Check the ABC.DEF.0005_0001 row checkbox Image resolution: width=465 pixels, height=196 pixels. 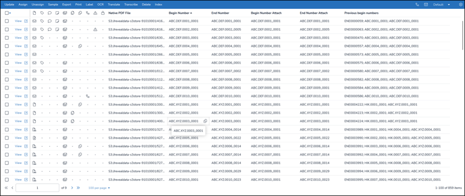pos(6,54)
